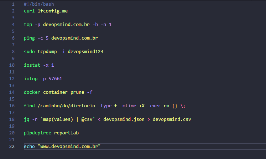The width and height of the screenshot is (266, 159).
Task: Click the PID '57661' on line 12
Action: [x=55, y=79]
